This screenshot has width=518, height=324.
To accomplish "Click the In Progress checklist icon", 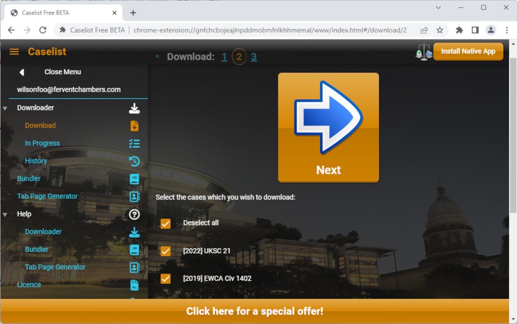I will point(134,143).
